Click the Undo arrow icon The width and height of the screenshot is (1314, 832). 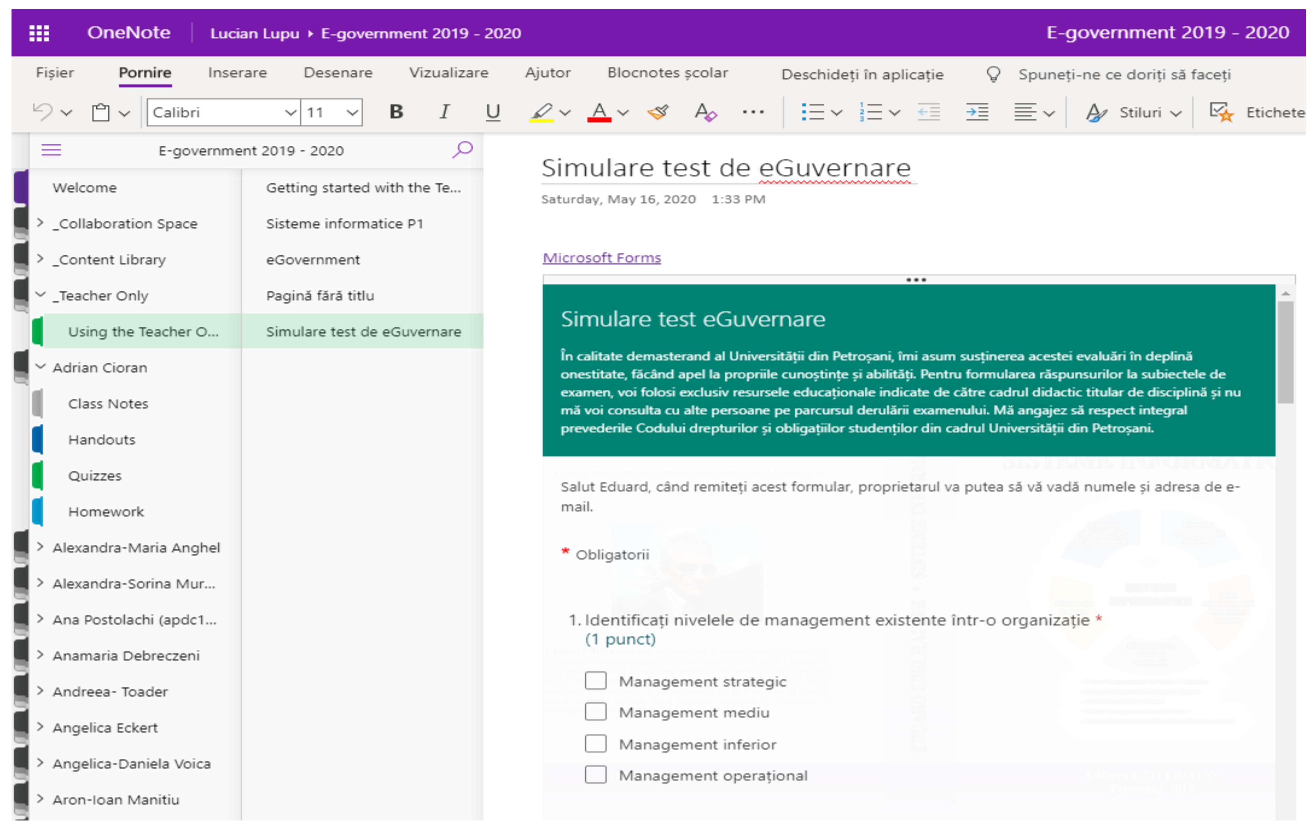[x=43, y=112]
